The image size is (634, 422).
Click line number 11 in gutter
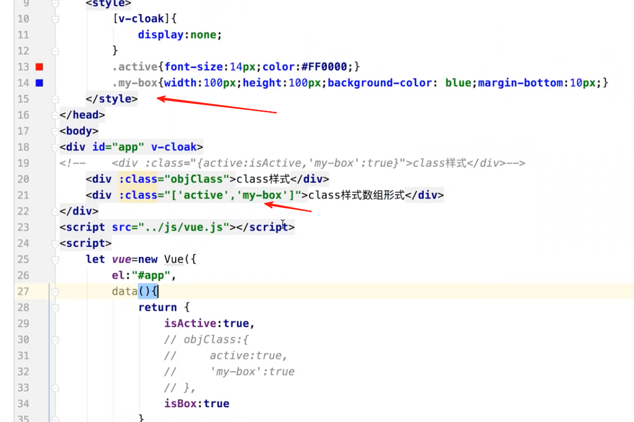point(23,35)
